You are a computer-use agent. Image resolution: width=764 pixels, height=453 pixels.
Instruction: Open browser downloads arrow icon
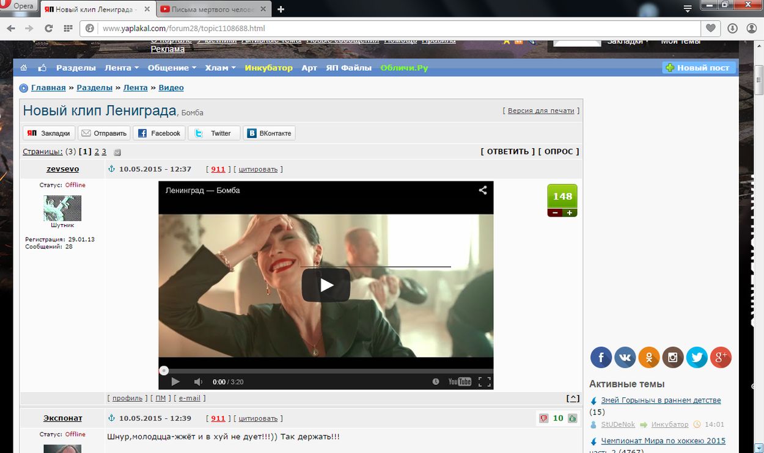(732, 28)
